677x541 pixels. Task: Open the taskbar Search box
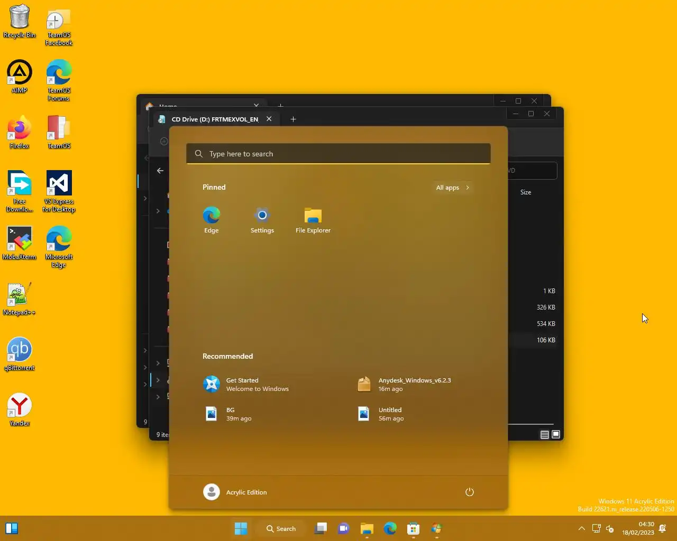click(x=281, y=528)
